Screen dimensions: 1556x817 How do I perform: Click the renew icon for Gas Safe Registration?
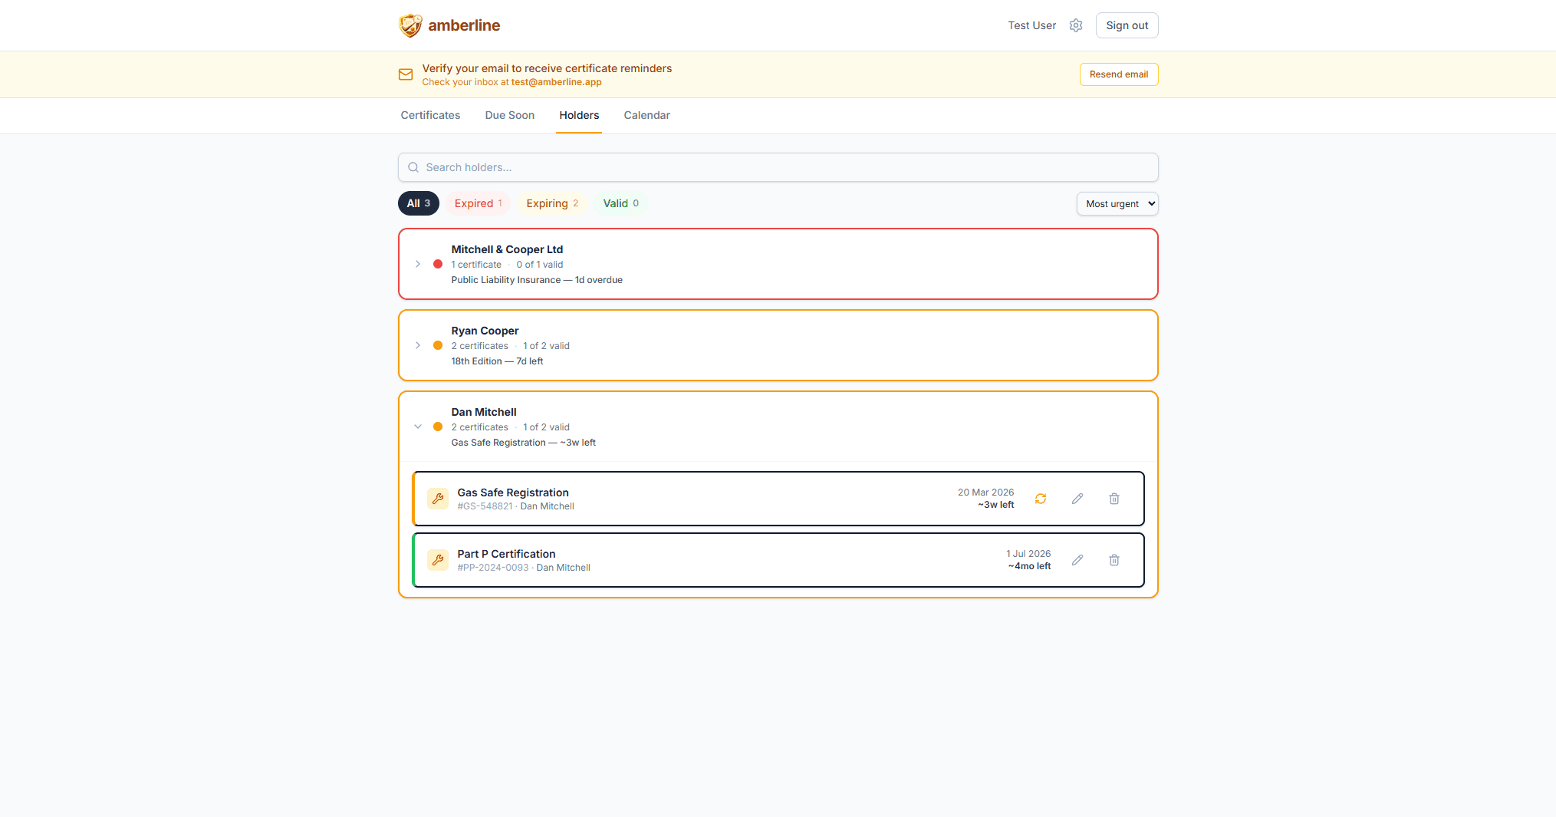(1041, 499)
